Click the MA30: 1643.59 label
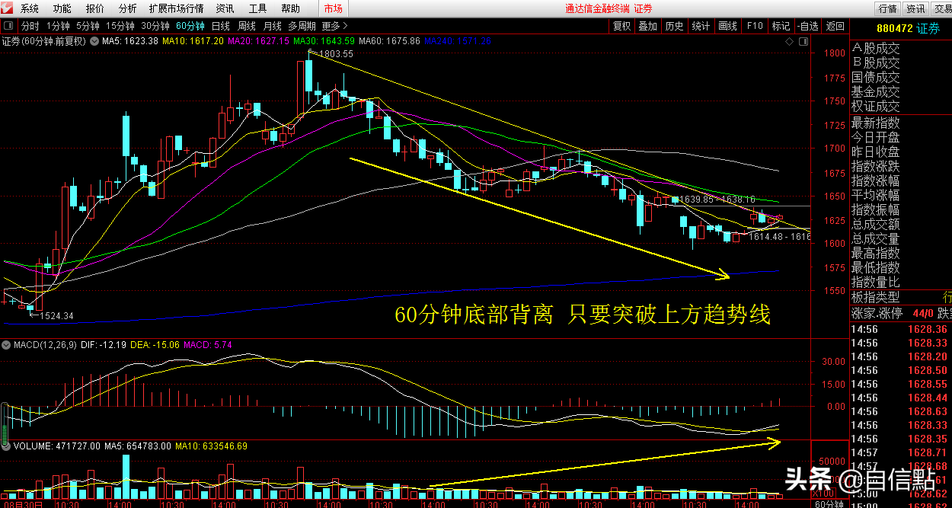Screen dimensions: 952x508 [324, 40]
